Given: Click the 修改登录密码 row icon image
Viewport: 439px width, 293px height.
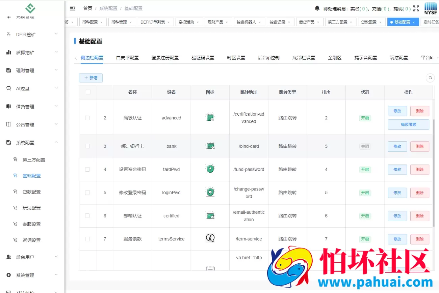Looking at the screenshot, I should (210, 192).
